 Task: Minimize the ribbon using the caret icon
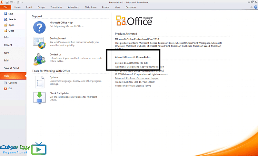click(252, 7)
